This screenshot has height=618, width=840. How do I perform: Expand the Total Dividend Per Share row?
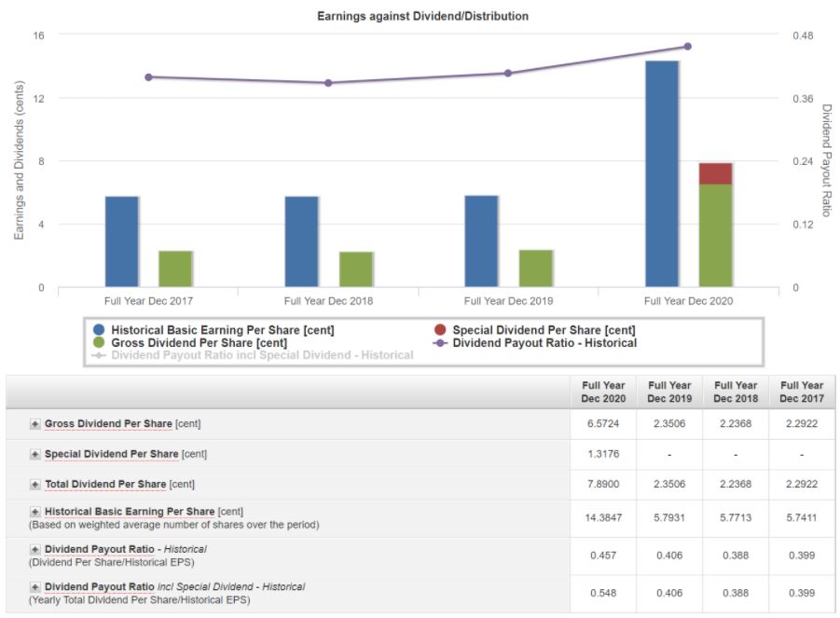(x=35, y=485)
